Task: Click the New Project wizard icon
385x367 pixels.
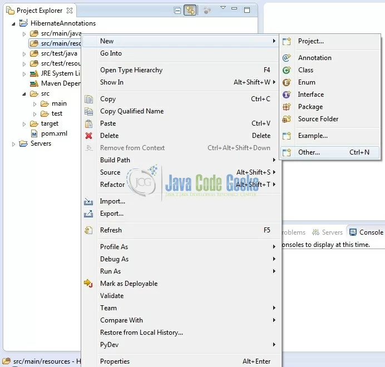Action: coord(287,41)
